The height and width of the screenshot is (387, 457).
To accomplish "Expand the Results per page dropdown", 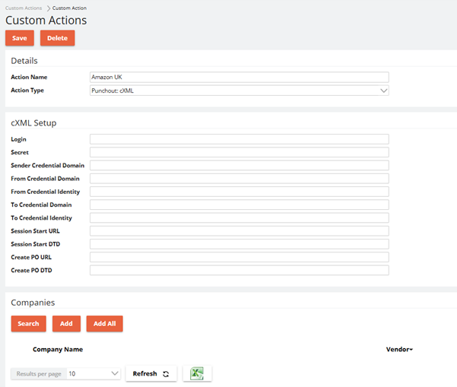I will 93,373.
